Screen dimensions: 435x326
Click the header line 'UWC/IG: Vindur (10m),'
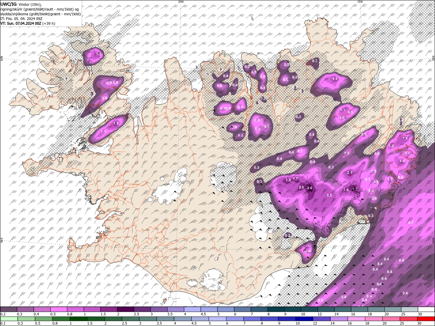click(21, 4)
